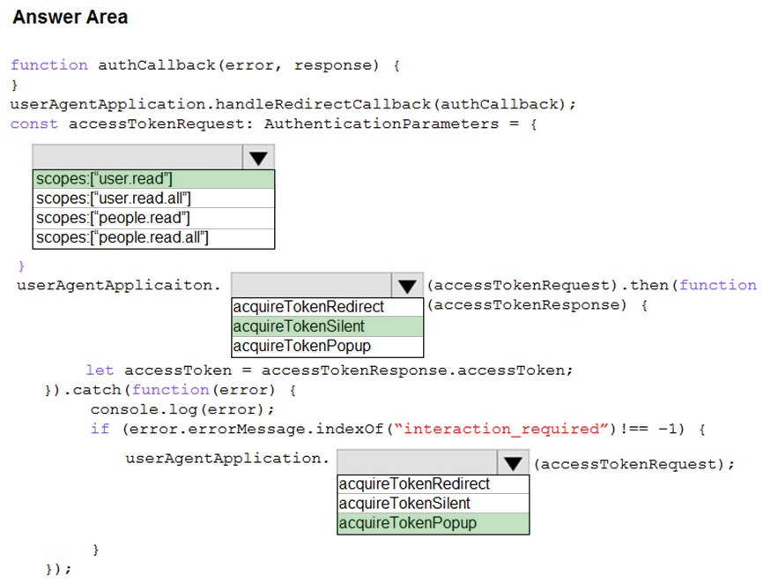This screenshot has width=763, height=584.
Task: Click the Answer Area heading
Action: (x=70, y=17)
